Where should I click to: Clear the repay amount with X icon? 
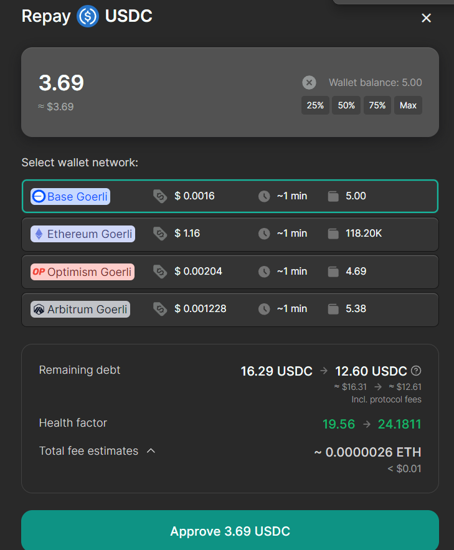[x=309, y=82]
